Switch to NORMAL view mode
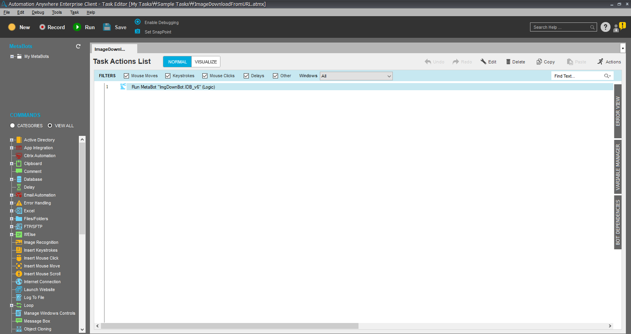 tap(177, 62)
